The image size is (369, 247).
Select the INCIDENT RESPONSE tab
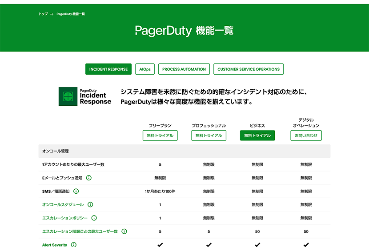coord(108,69)
